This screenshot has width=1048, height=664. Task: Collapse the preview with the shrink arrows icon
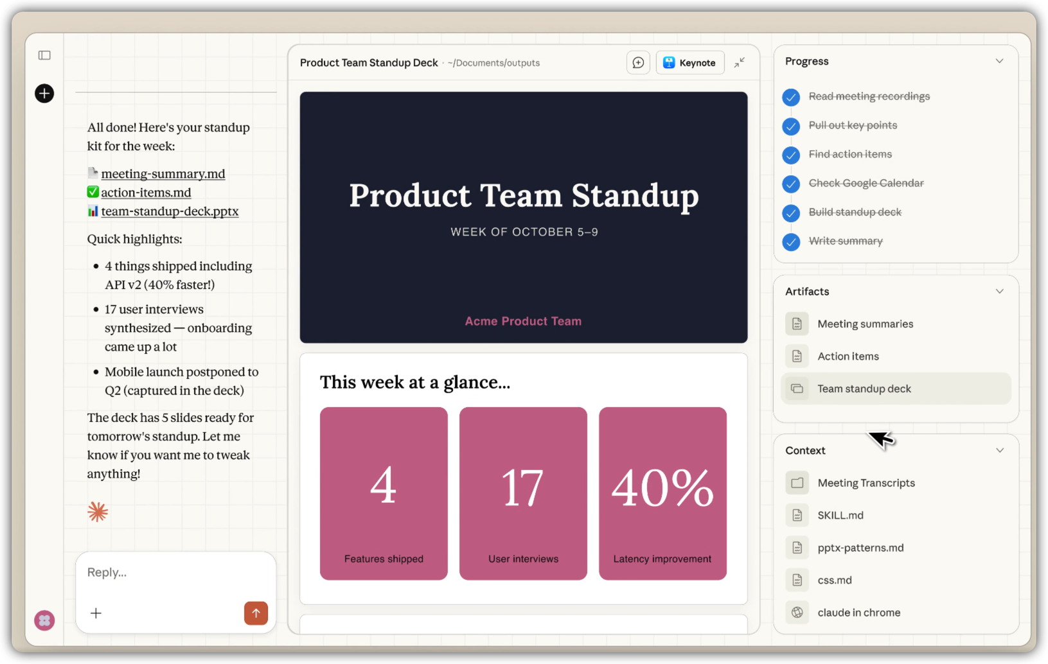click(x=740, y=62)
